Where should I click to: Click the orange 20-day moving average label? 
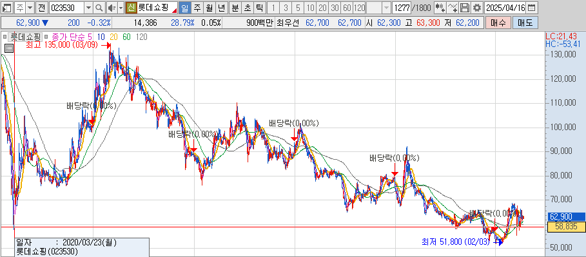pos(114,37)
